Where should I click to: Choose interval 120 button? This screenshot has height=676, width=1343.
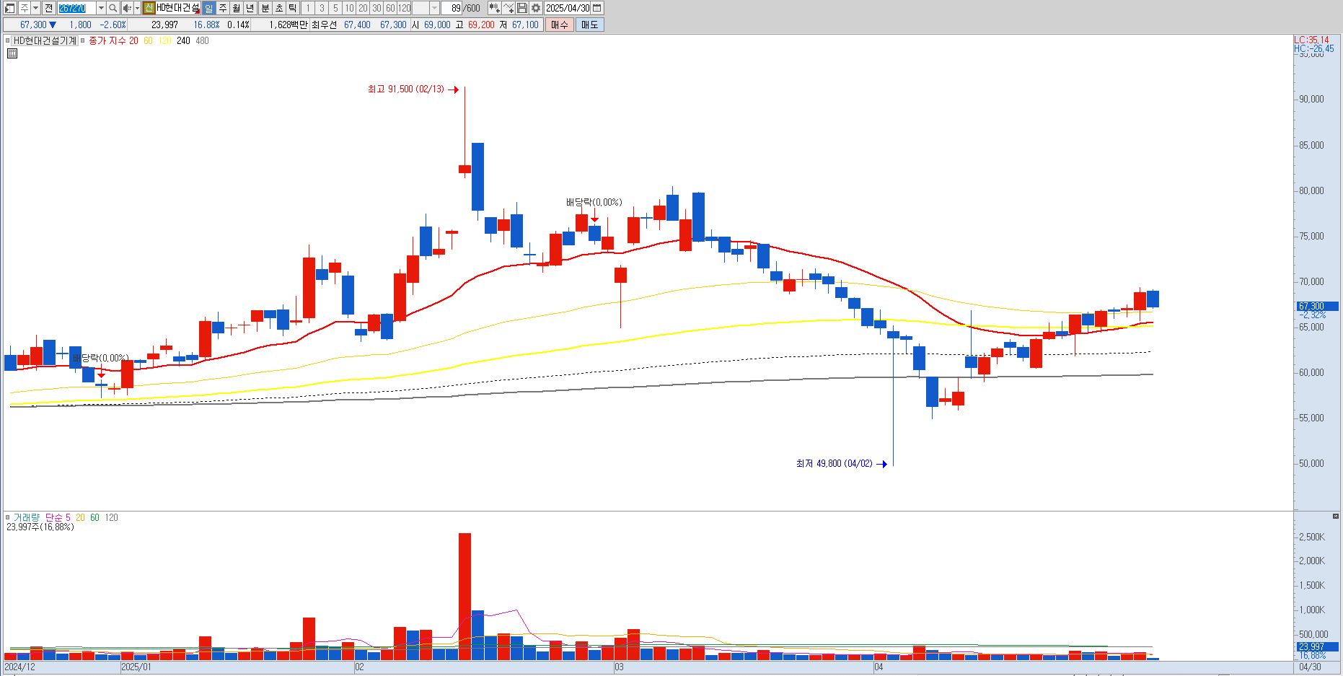pos(404,8)
